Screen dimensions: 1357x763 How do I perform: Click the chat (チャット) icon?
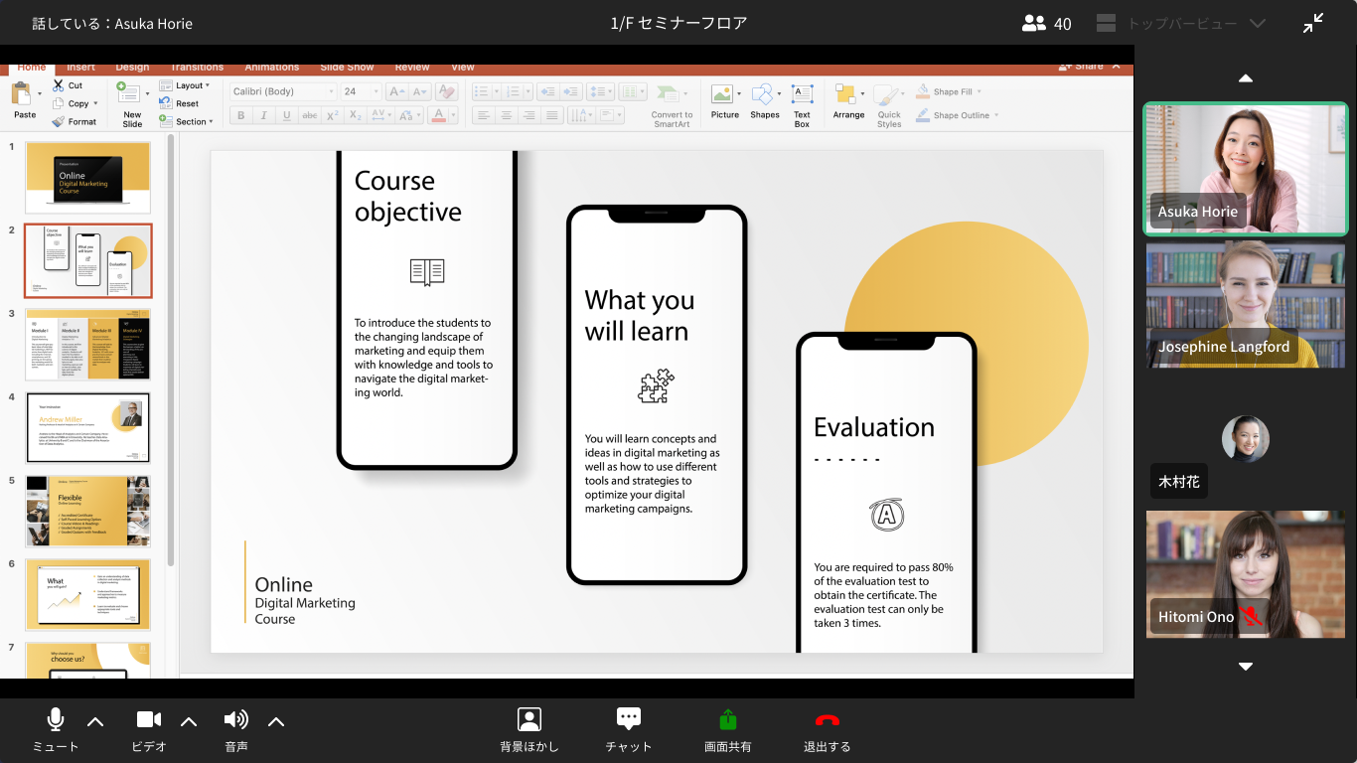[x=628, y=720]
